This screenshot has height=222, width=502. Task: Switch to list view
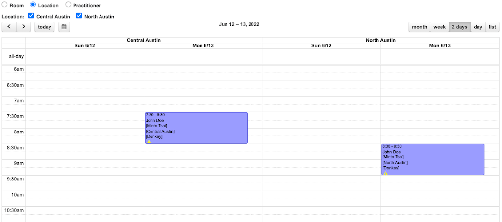pyautogui.click(x=492, y=27)
